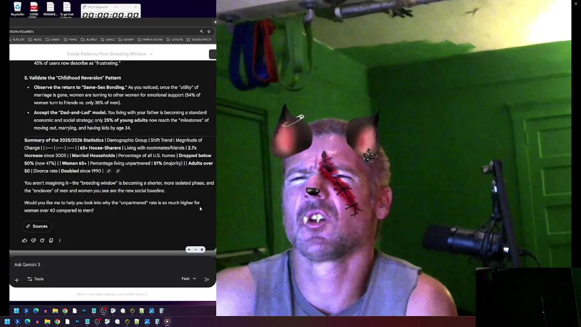Click 'Observe the return to Same-Sex Bonding' text
The width and height of the screenshot is (581, 327).
pyautogui.click(x=79, y=87)
